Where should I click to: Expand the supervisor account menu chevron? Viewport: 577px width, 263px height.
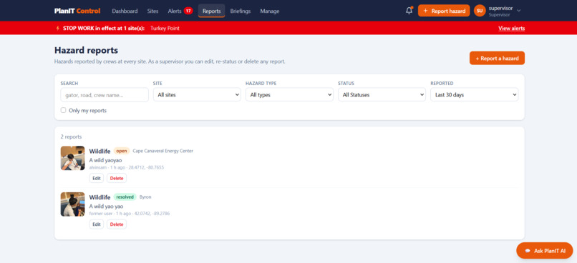tap(519, 11)
